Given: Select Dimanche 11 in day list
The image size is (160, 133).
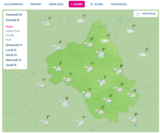Looking at the screenshot, I should pyautogui.click(x=14, y=45).
